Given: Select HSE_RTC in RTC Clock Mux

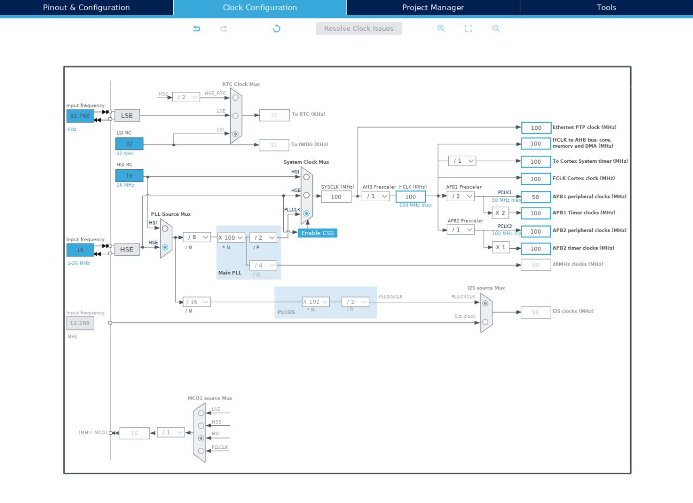Looking at the screenshot, I should 236,97.
